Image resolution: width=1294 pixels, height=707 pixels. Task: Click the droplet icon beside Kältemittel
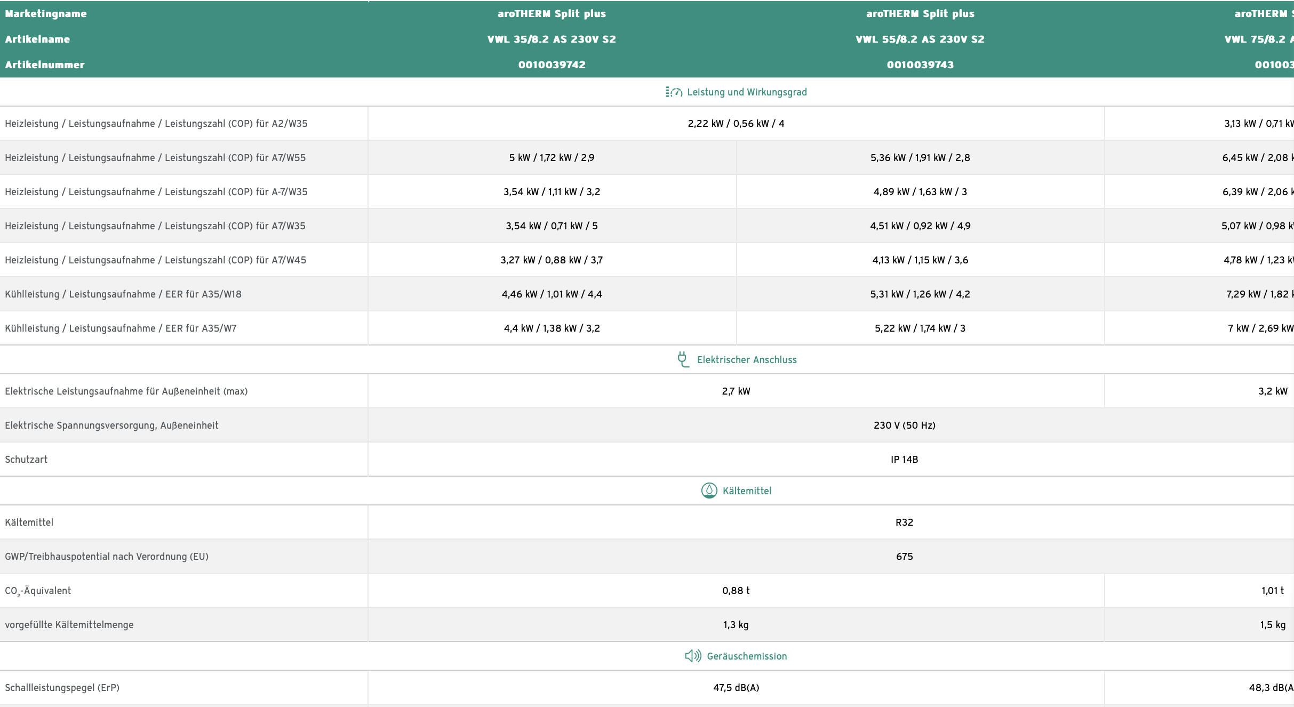[x=709, y=491]
